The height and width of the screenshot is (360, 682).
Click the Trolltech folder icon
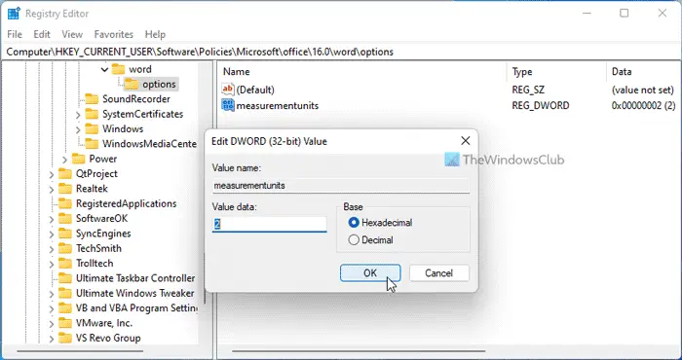point(65,263)
